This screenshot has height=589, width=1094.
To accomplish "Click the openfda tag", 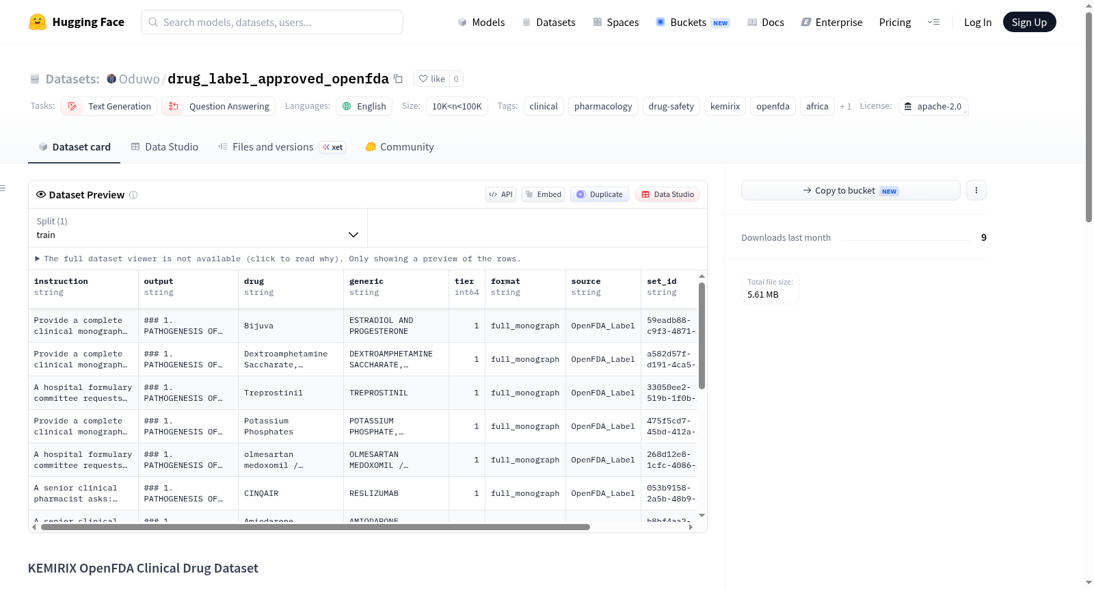I will click(x=773, y=106).
